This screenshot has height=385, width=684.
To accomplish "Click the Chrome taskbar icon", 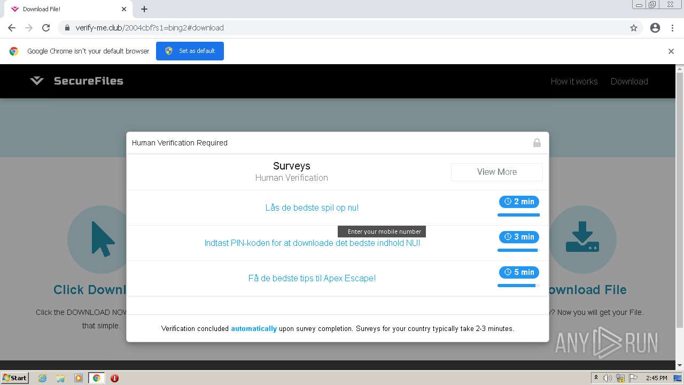I will [97, 378].
